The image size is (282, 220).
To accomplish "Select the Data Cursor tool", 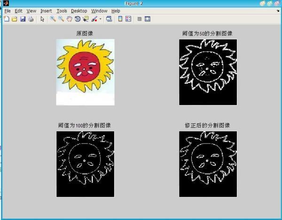I will coord(86,19).
